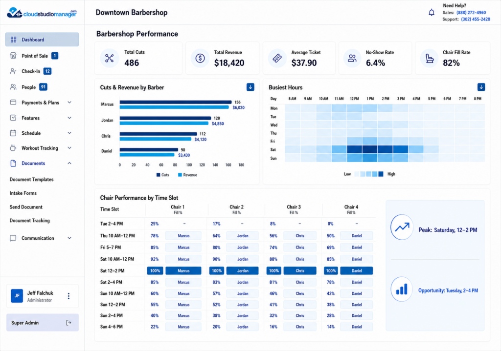Collapse the Documents sidebar section
The image size is (501, 351).
click(x=69, y=163)
